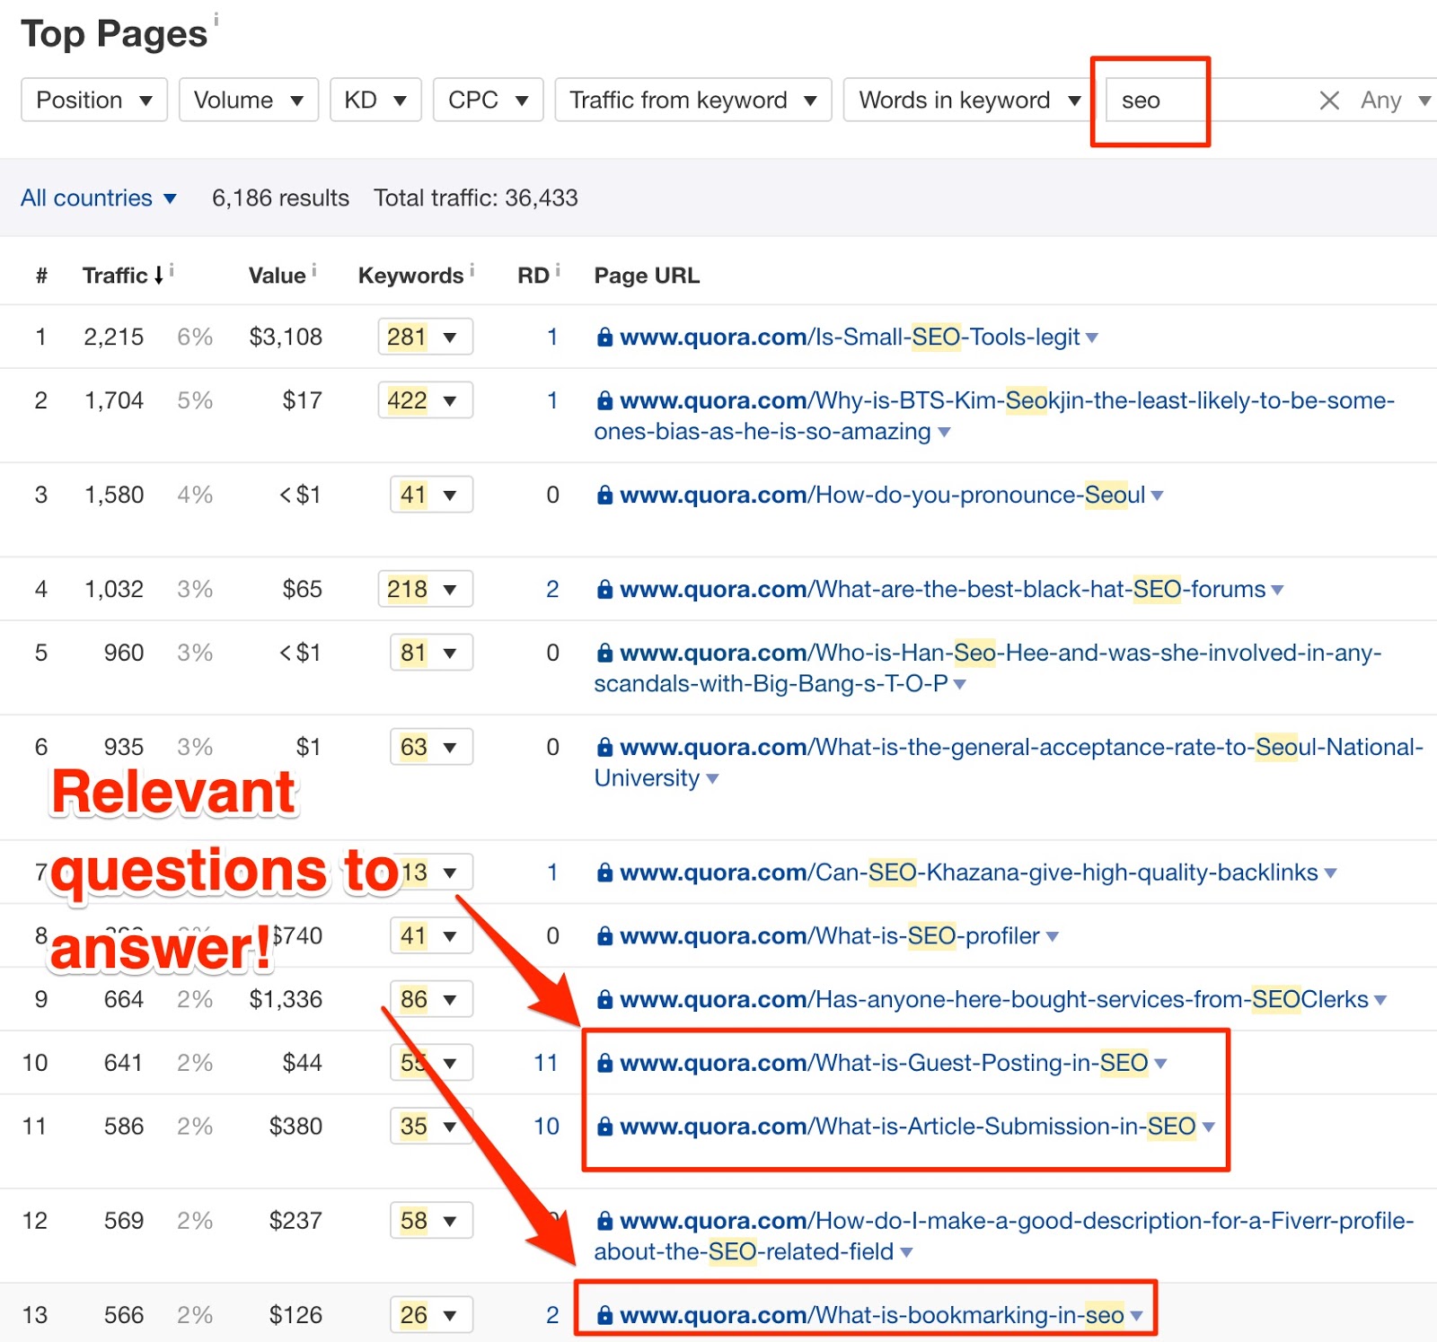Image resolution: width=1437 pixels, height=1342 pixels.
Task: Click lock icon on What-is-SEO-profiler row
Action: tap(605, 936)
